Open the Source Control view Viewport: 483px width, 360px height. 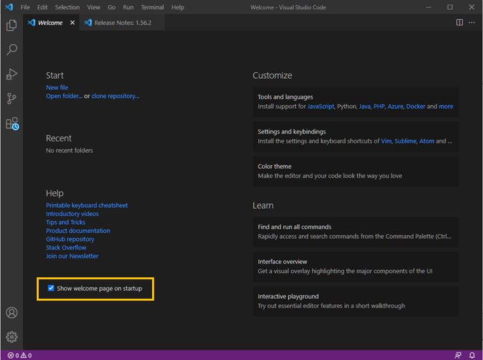(12, 99)
